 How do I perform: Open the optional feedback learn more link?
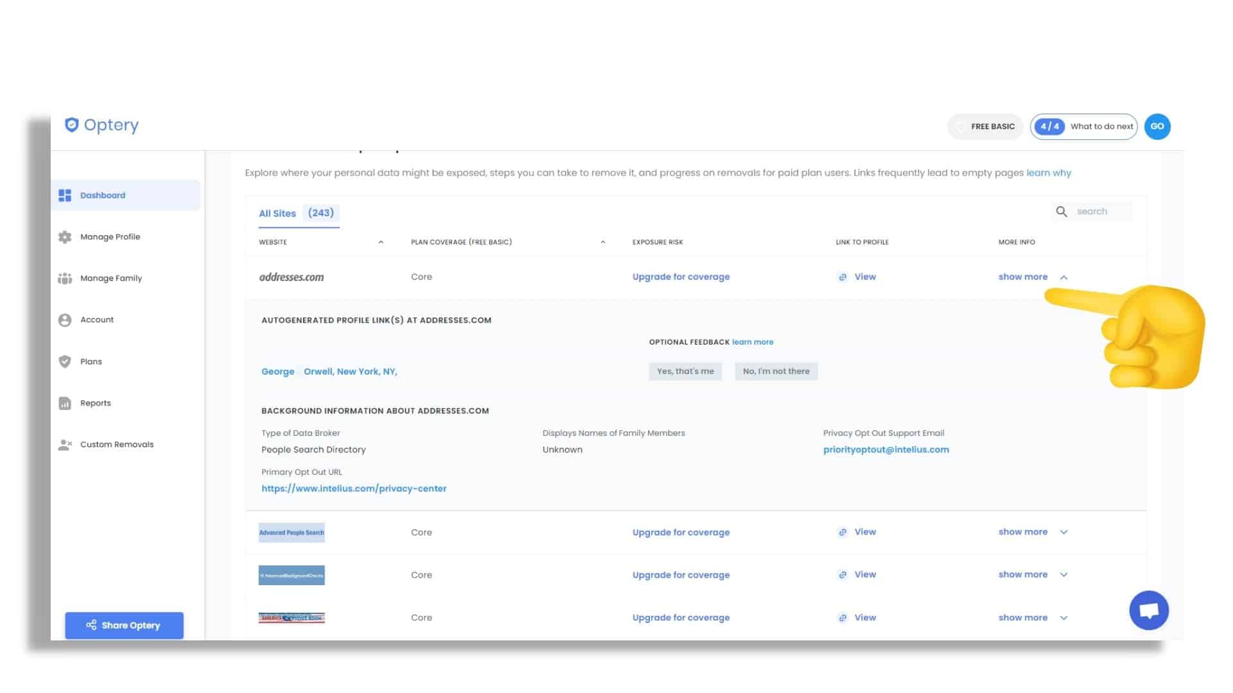[x=753, y=342]
